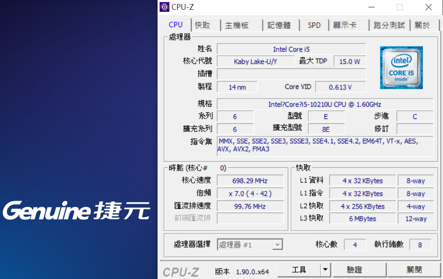Minimize the CPU-Z window
The width and height of the screenshot is (443, 279).
(371, 7)
